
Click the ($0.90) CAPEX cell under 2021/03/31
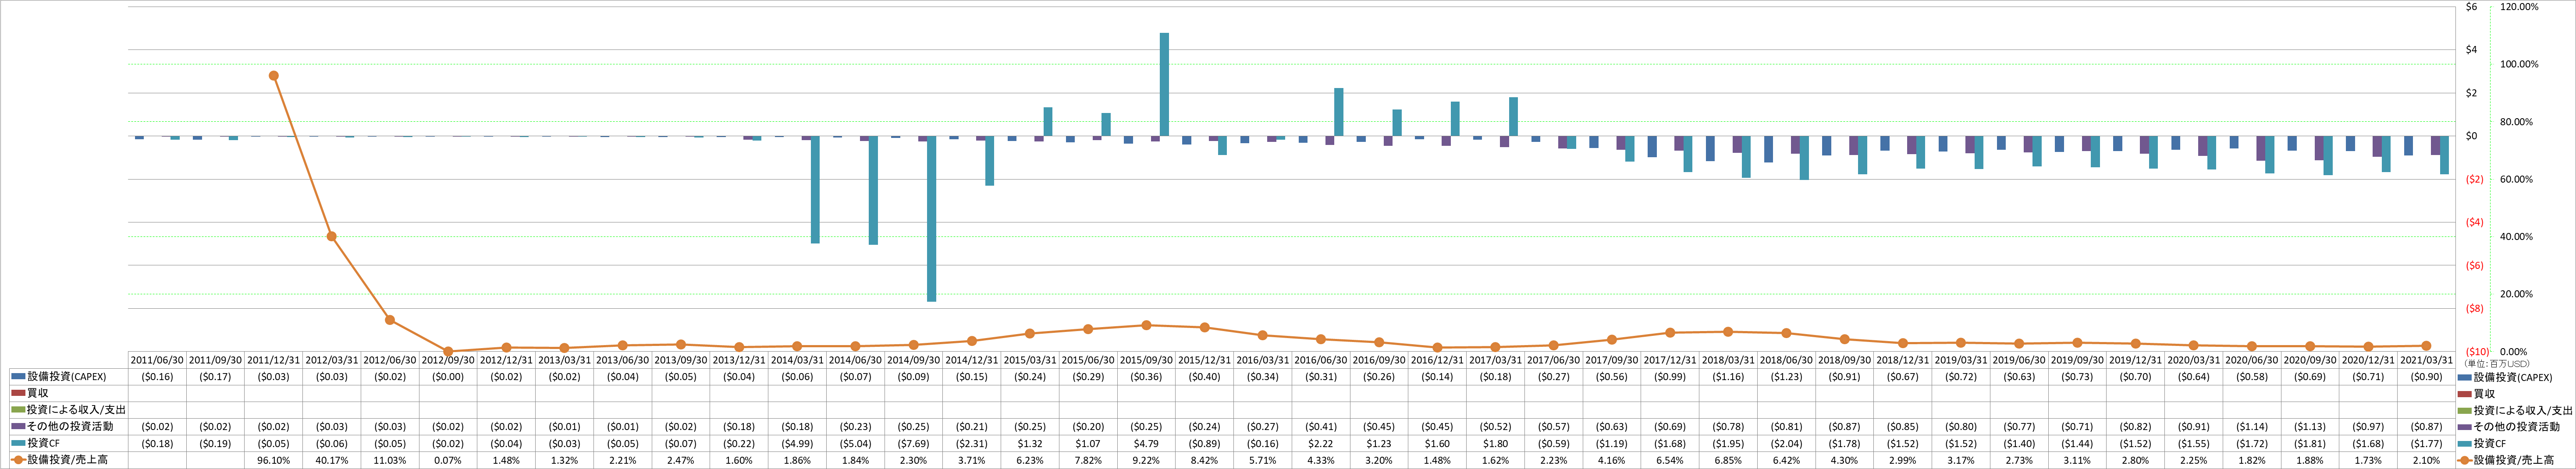click(2426, 377)
